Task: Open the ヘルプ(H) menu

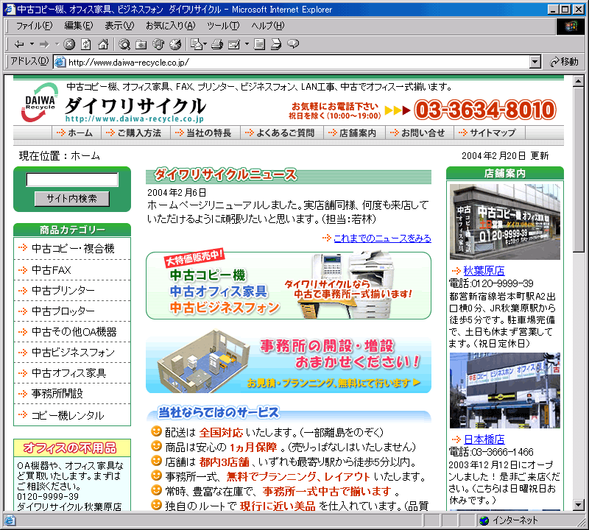Action: click(x=268, y=26)
